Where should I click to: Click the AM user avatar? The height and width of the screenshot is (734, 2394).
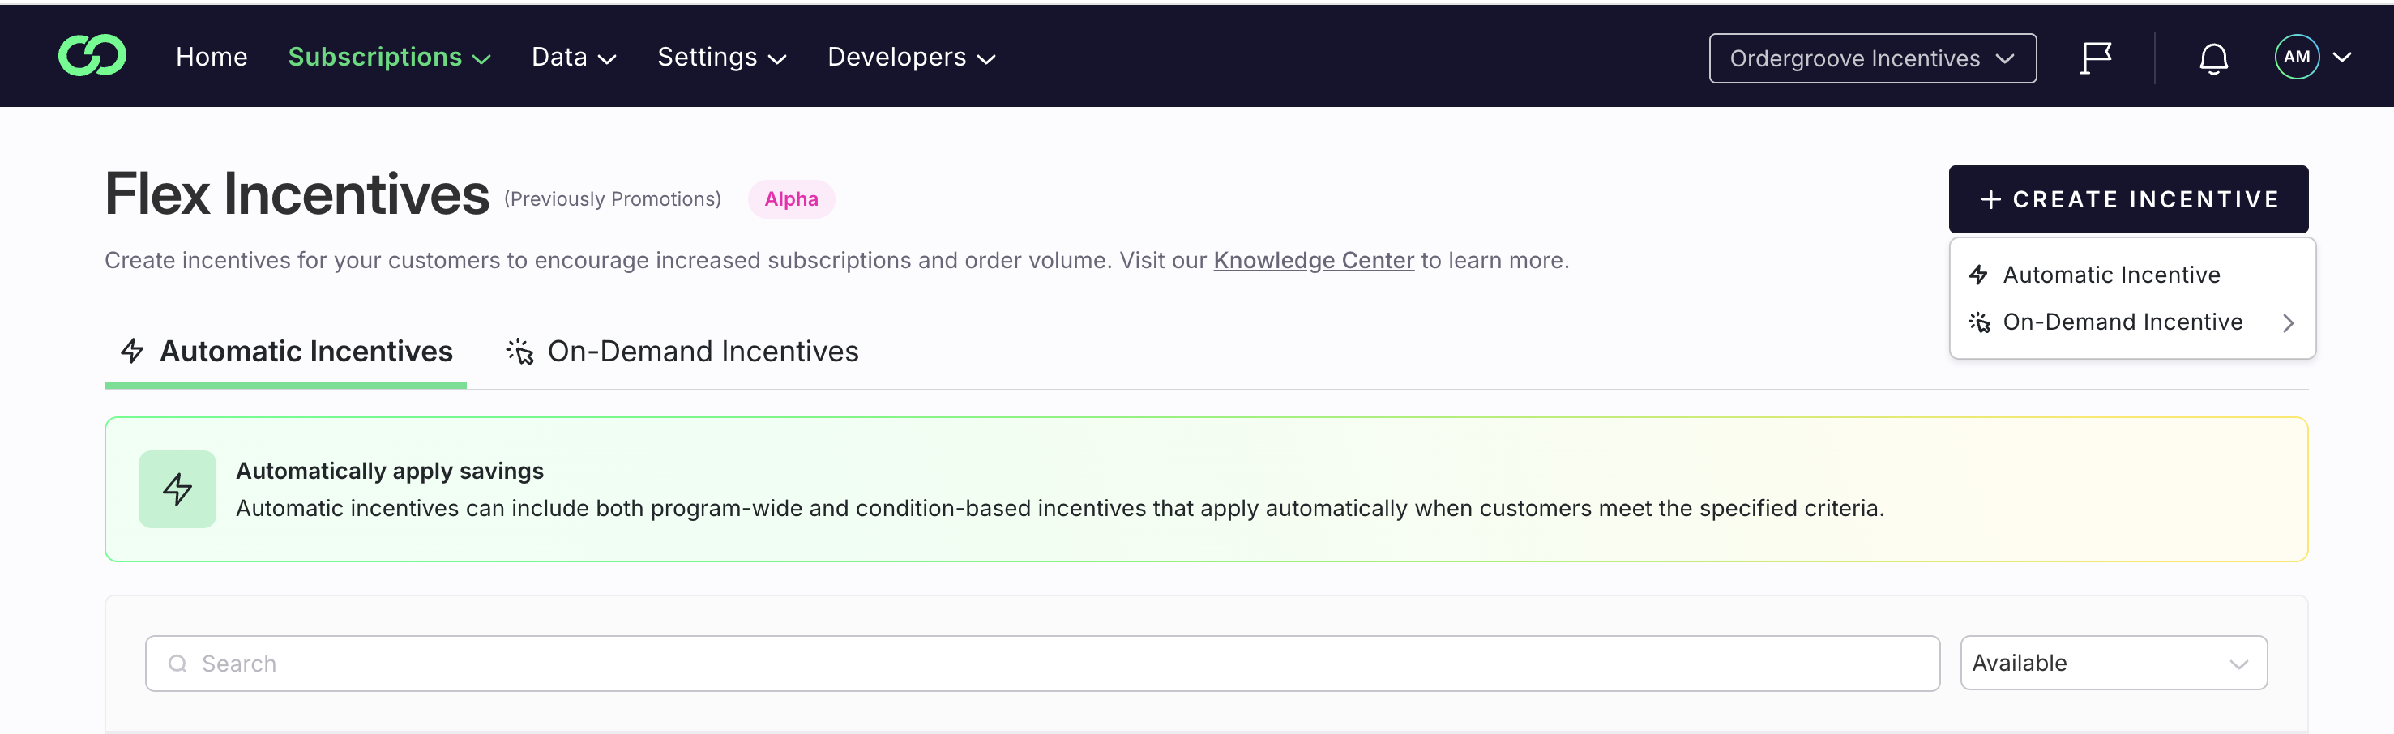click(x=2295, y=58)
